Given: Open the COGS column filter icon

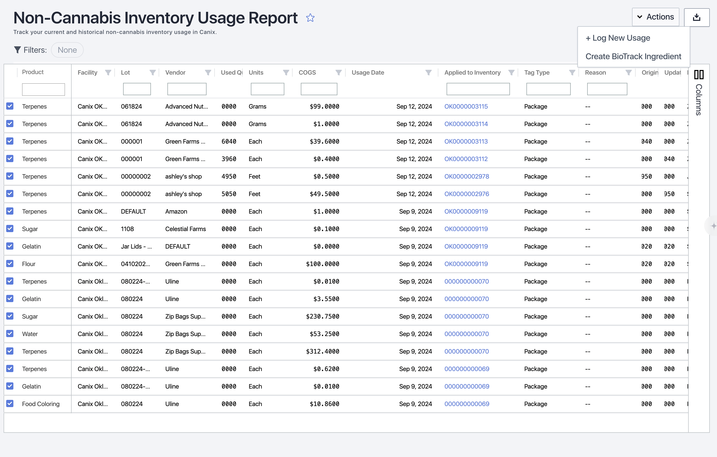Looking at the screenshot, I should click(x=338, y=73).
